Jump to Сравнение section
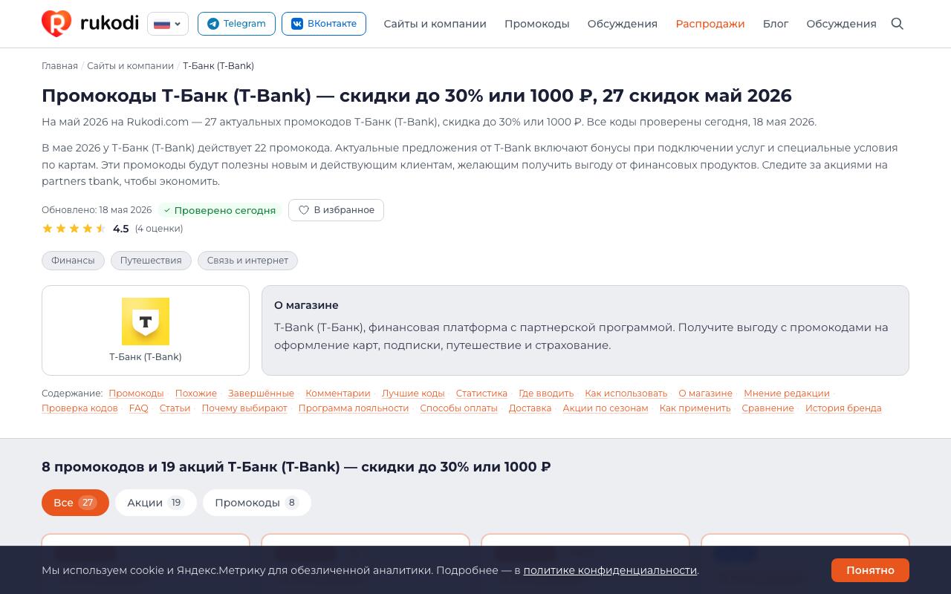951x594 pixels. pyautogui.click(x=767, y=408)
